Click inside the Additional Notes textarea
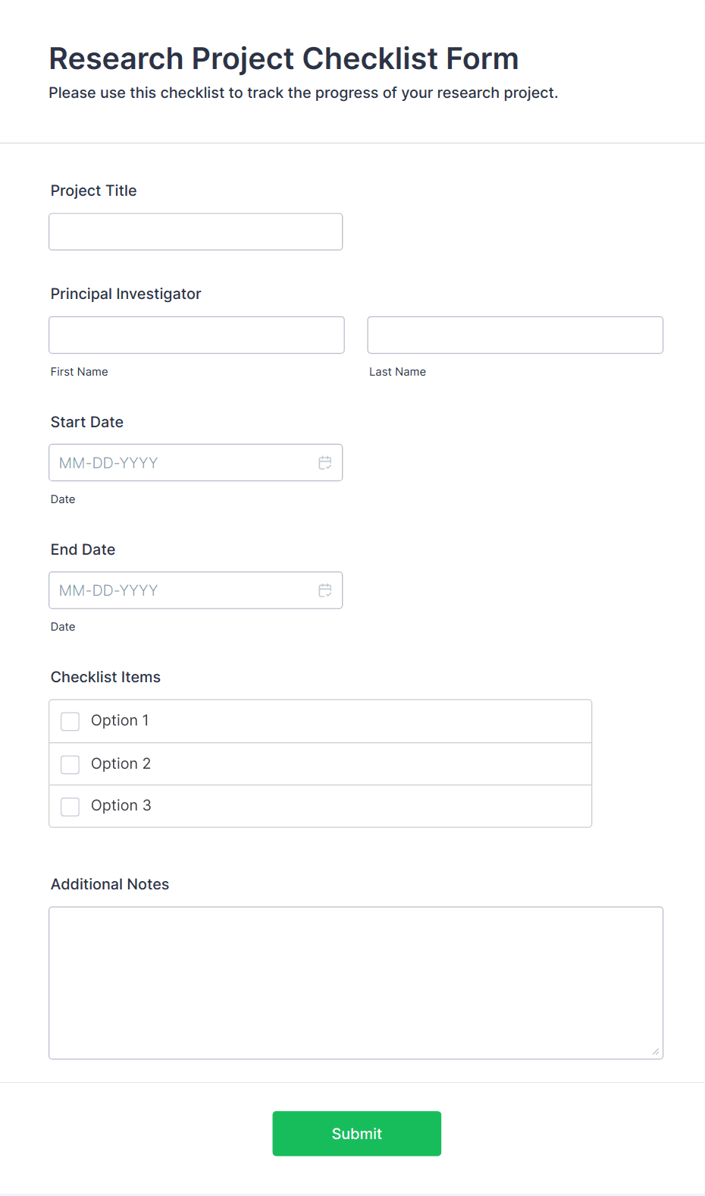The height and width of the screenshot is (1196, 705). [x=356, y=983]
